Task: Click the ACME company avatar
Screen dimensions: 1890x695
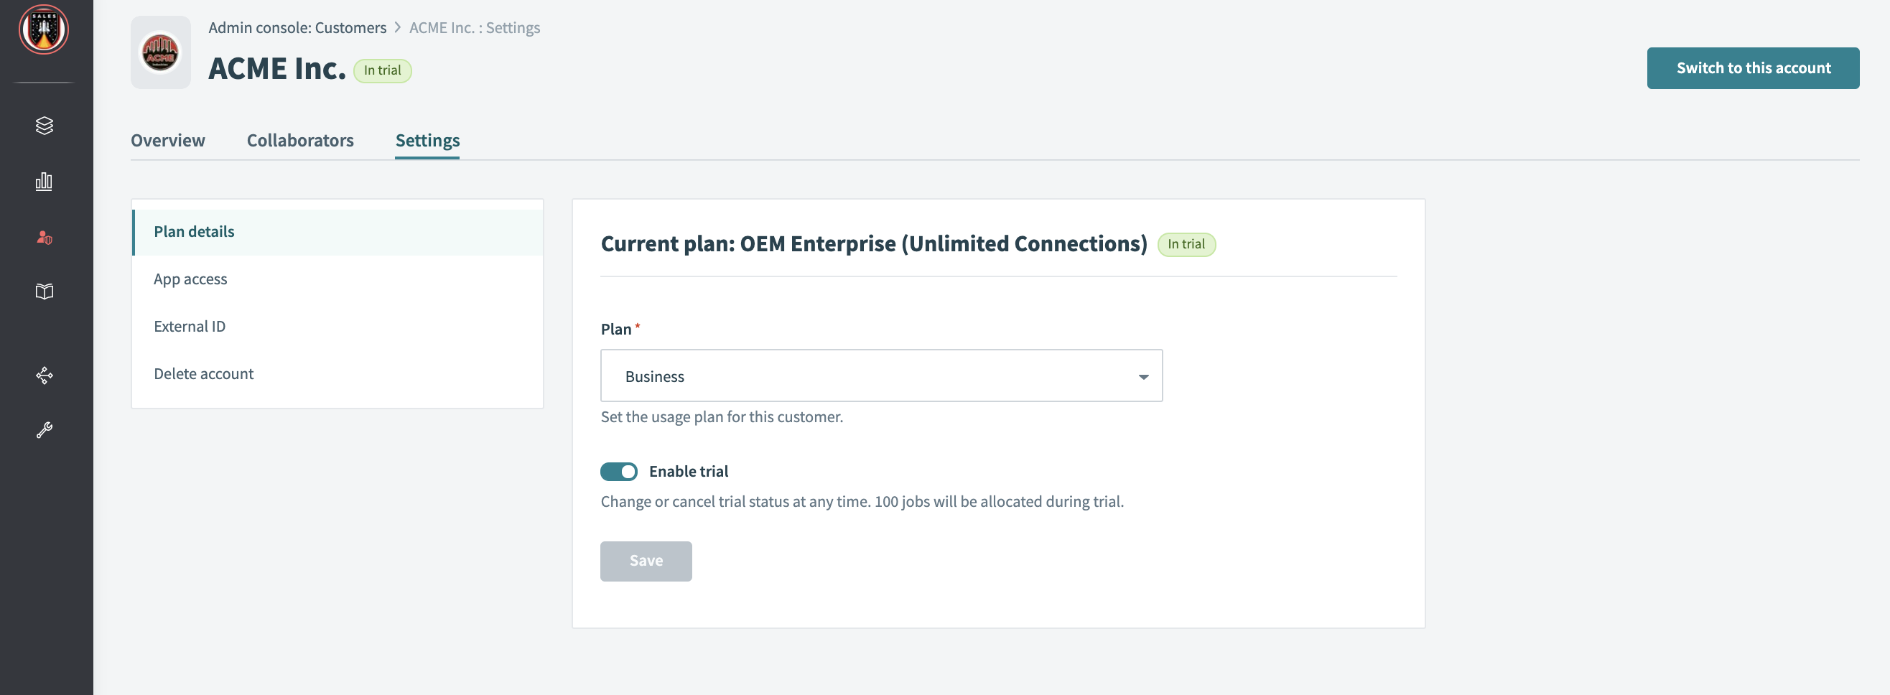Action: click(160, 52)
